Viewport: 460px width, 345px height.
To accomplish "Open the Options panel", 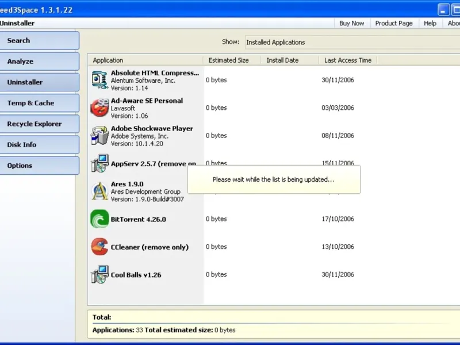I will click(39, 166).
